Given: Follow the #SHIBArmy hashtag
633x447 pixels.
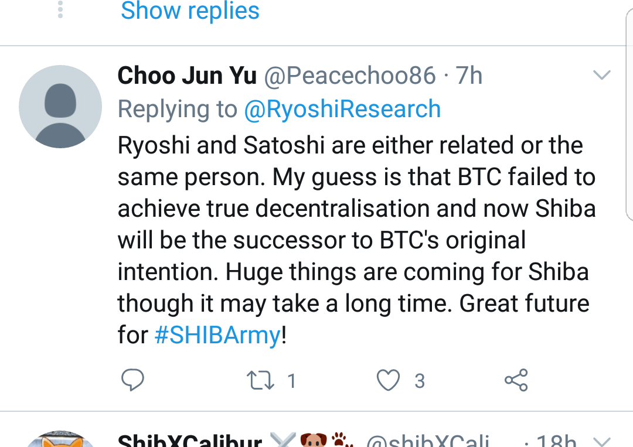Looking at the screenshot, I should click(x=217, y=336).
